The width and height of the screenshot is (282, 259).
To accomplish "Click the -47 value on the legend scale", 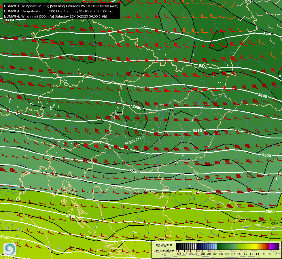I will coord(184,254).
